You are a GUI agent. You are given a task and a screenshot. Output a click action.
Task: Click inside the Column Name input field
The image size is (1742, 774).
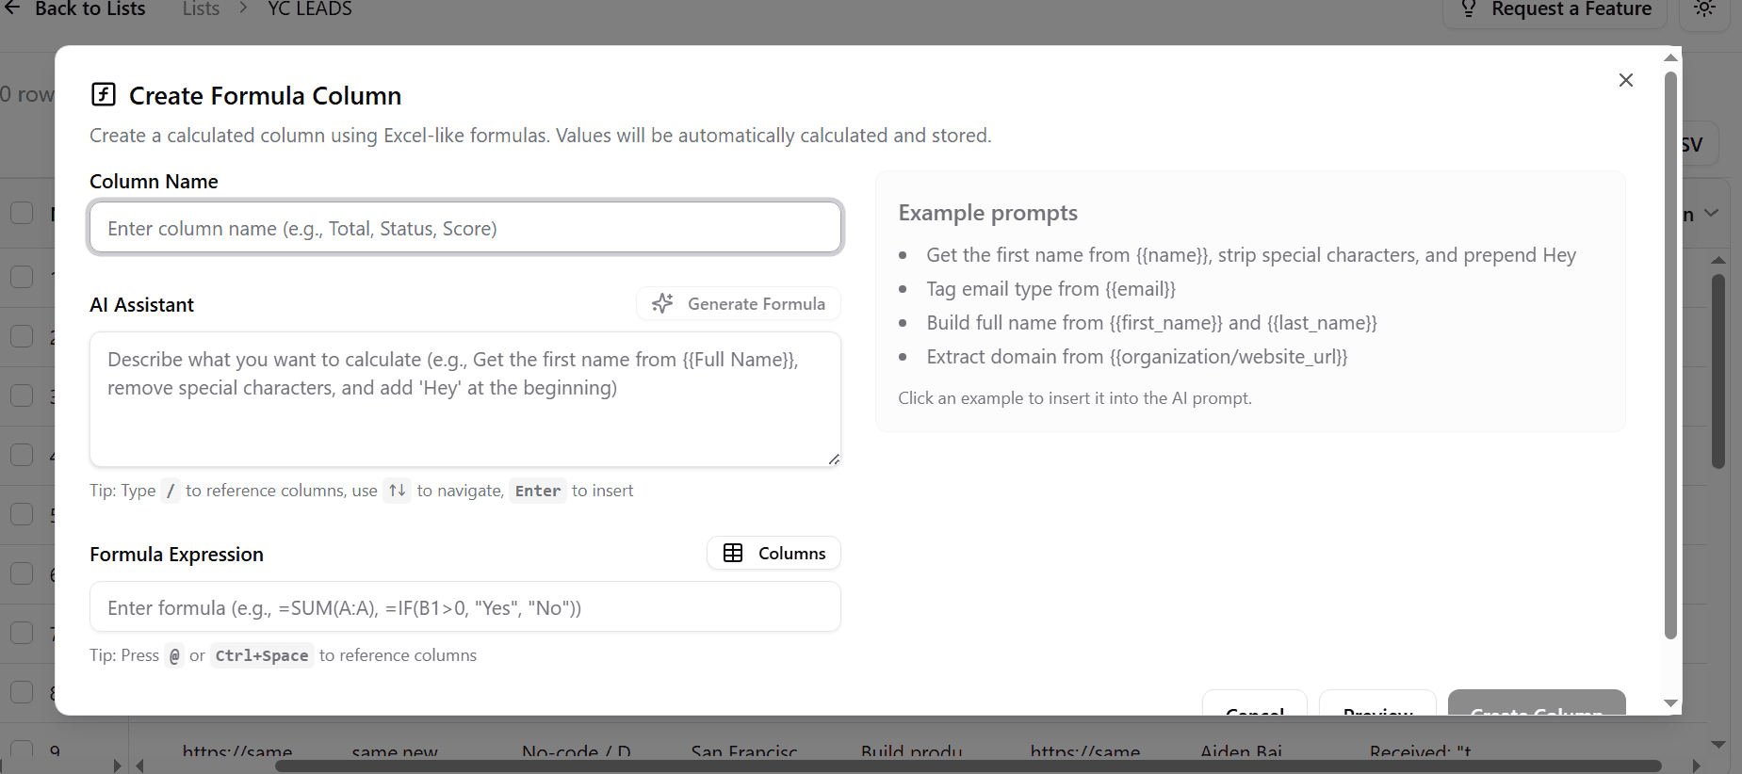pos(464,227)
